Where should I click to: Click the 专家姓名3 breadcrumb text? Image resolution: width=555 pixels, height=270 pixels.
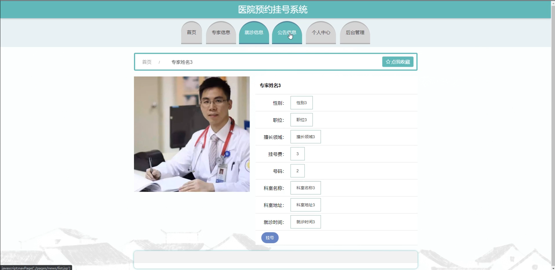pyautogui.click(x=182, y=62)
